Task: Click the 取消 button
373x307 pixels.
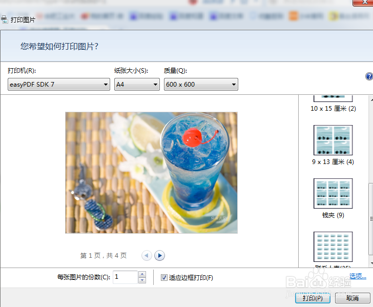Action: coord(353,298)
